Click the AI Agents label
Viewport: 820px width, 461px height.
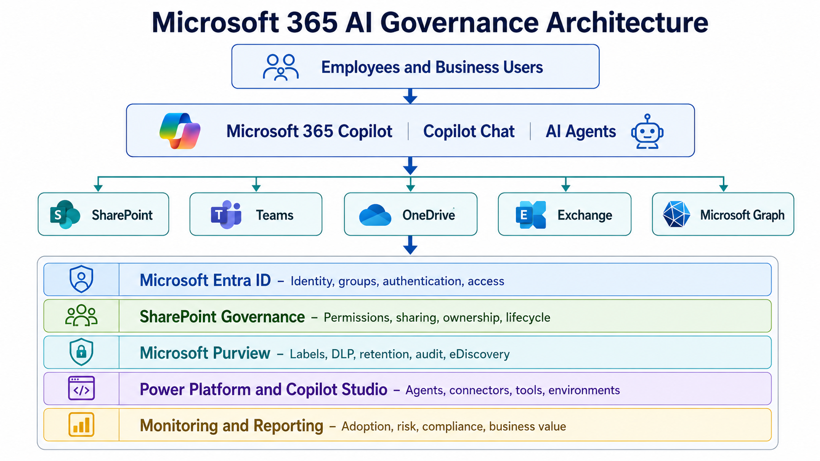point(581,131)
